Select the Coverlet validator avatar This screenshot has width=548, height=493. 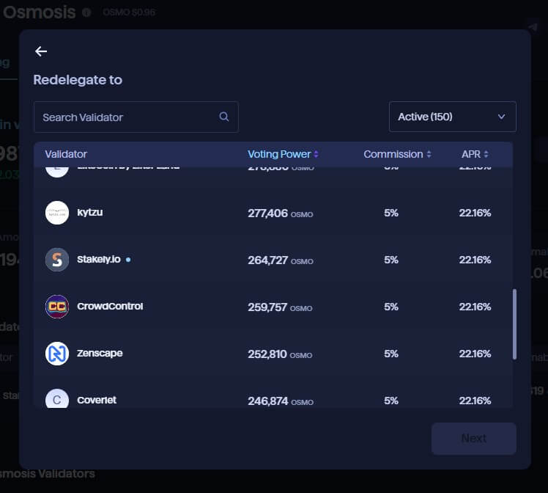tap(57, 398)
